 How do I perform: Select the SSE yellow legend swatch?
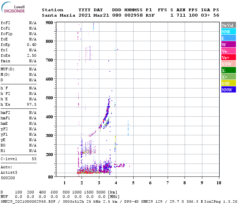tap(228, 83)
